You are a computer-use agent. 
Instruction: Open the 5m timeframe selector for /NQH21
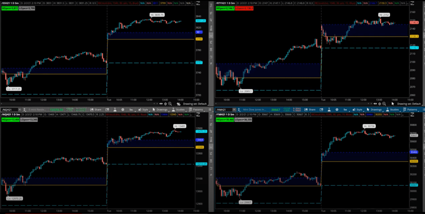[131, 110]
